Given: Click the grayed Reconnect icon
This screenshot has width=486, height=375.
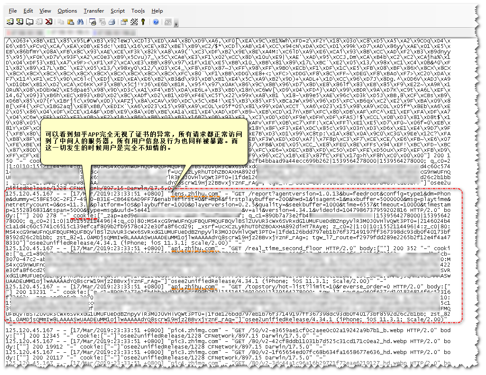Looking at the screenshot, I should [39, 22].
